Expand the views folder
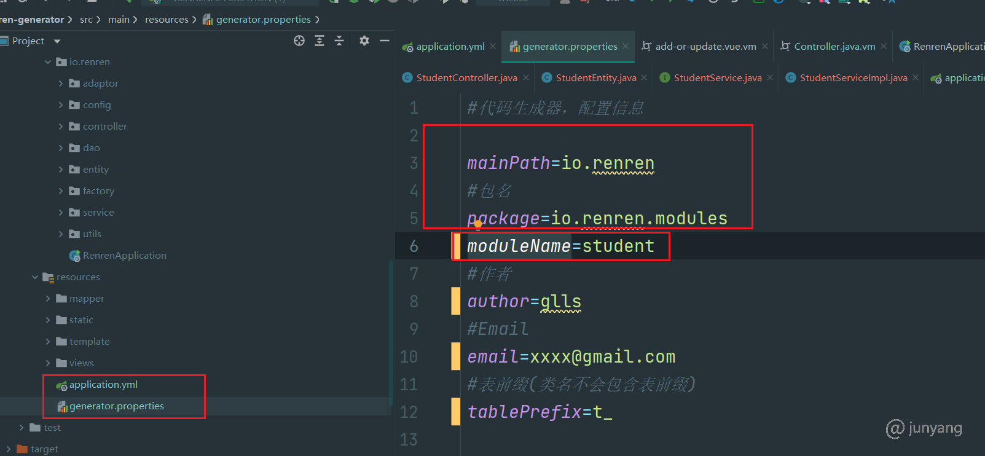This screenshot has width=985, height=456. [x=48, y=363]
